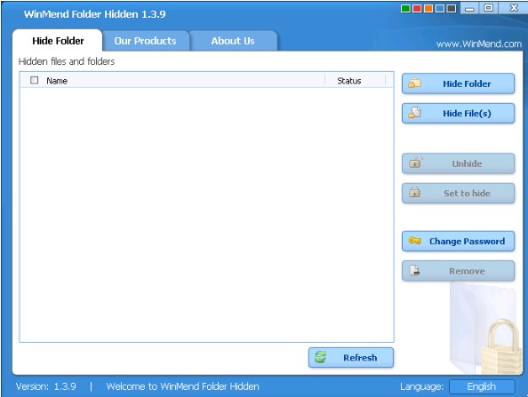
Task: Close the WinMend Folder Hidden window
Action: (514, 7)
